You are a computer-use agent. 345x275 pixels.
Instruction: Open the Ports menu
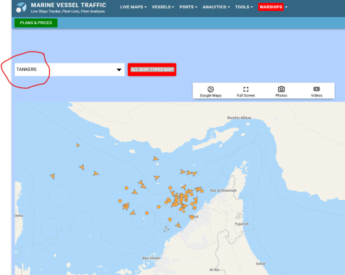(188, 7)
